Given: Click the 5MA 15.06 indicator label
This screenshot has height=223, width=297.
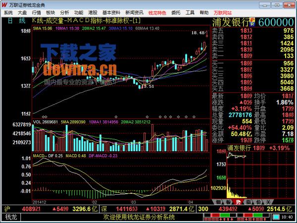Looking at the screenshot, I should 43,28.
